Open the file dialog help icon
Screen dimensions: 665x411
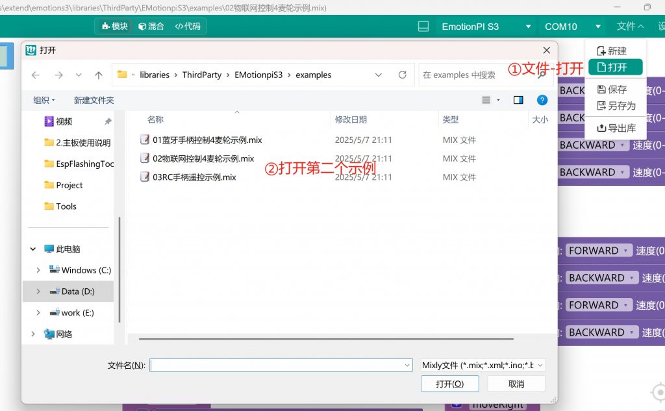(542, 100)
